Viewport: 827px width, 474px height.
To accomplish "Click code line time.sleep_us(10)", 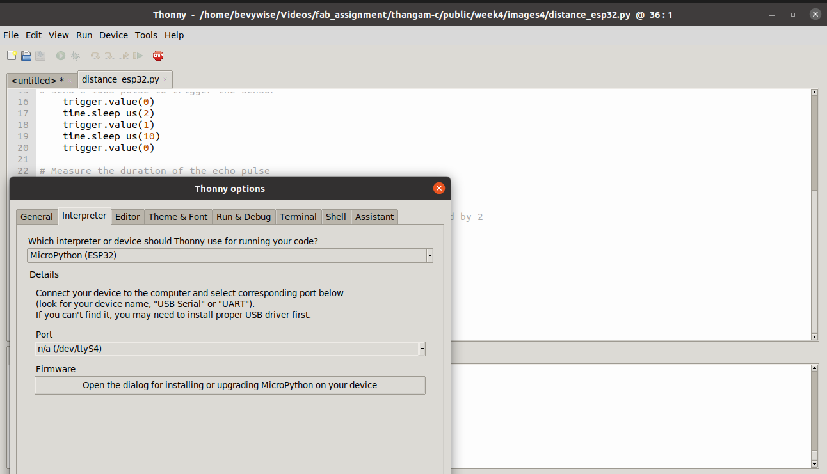I will [111, 136].
